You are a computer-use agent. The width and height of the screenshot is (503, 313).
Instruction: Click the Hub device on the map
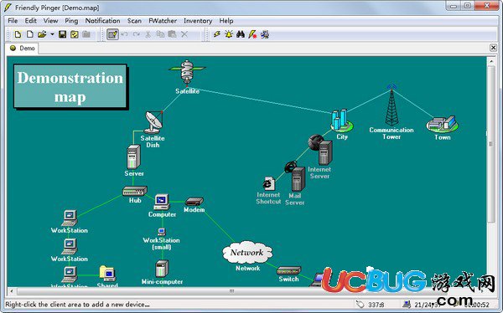135,191
